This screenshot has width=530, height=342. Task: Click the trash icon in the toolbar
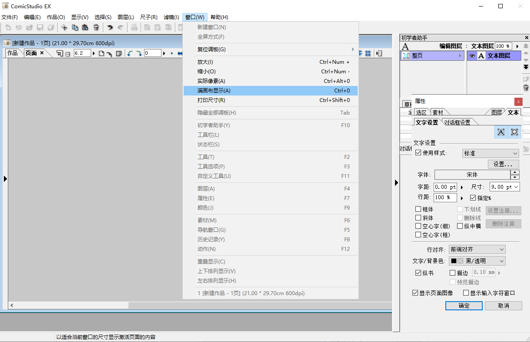[x=96, y=27]
